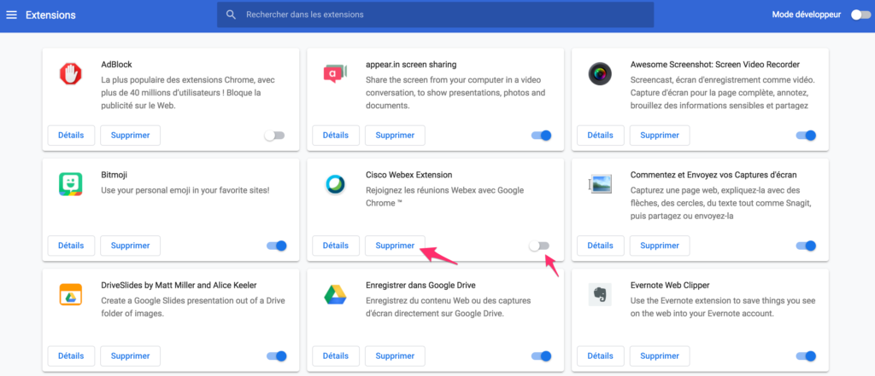The height and width of the screenshot is (376, 875).
Task: Disable the Bitmoji extension toggle
Action: tap(277, 246)
